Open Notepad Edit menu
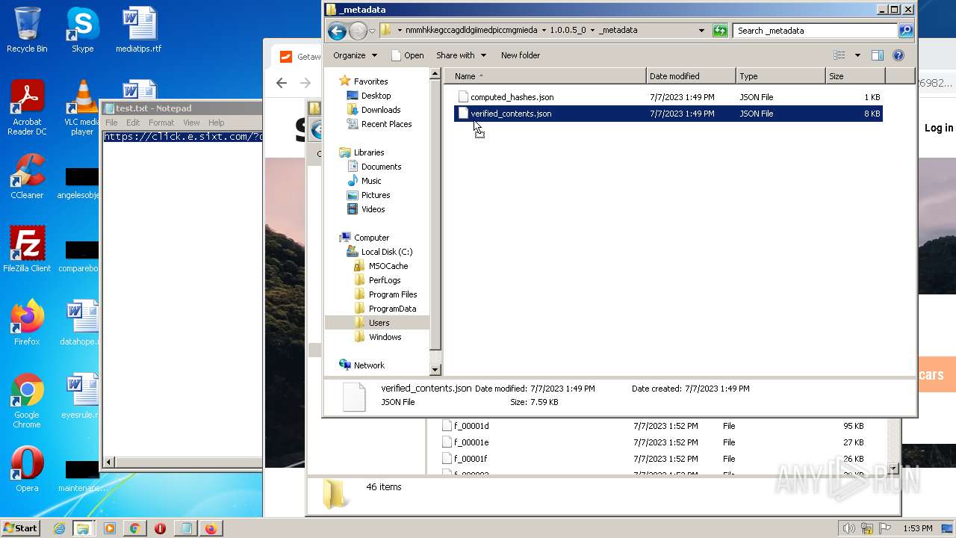The width and height of the screenshot is (956, 538). (x=133, y=123)
